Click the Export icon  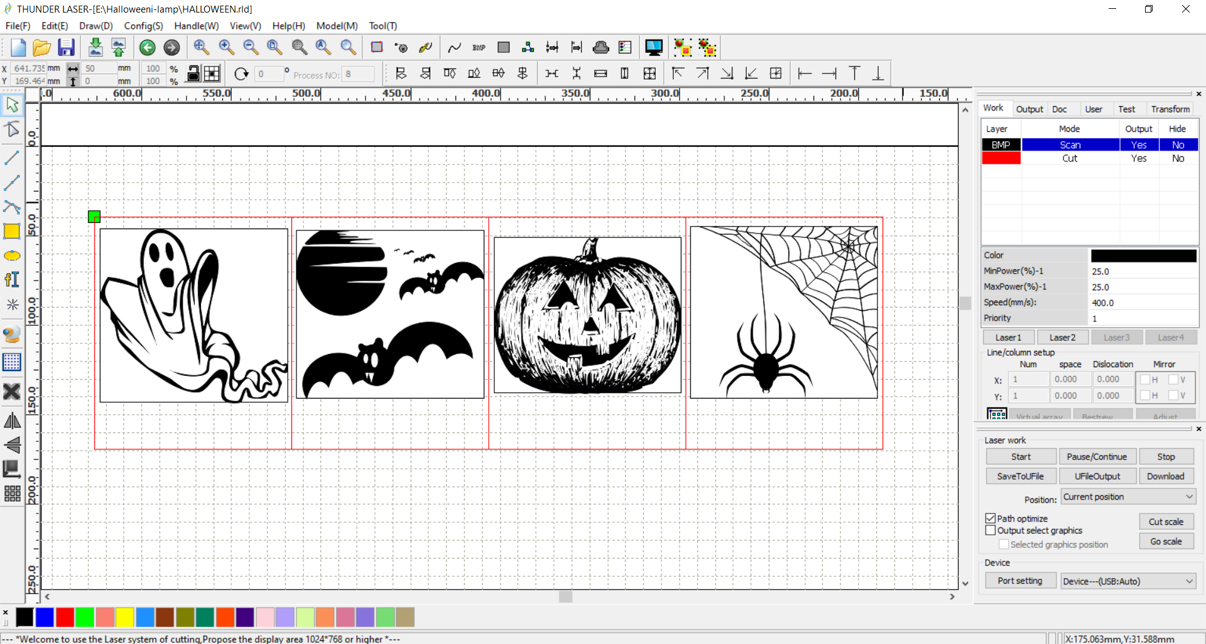[118, 48]
